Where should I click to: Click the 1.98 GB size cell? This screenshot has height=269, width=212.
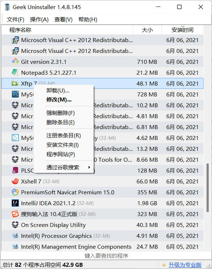147,203
